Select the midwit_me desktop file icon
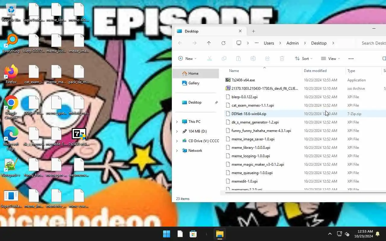386x241 pixels. coord(79,105)
